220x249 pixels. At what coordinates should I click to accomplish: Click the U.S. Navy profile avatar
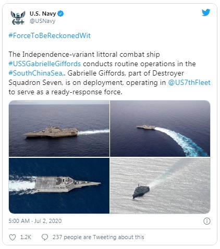(x=18, y=17)
